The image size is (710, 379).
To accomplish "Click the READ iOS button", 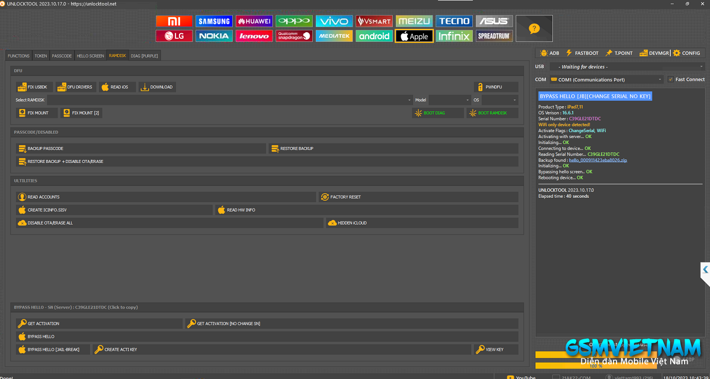I will click(x=117, y=87).
